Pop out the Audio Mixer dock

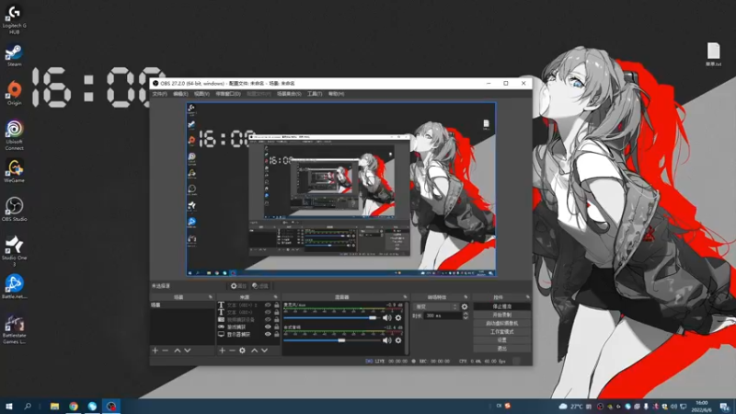[405, 297]
